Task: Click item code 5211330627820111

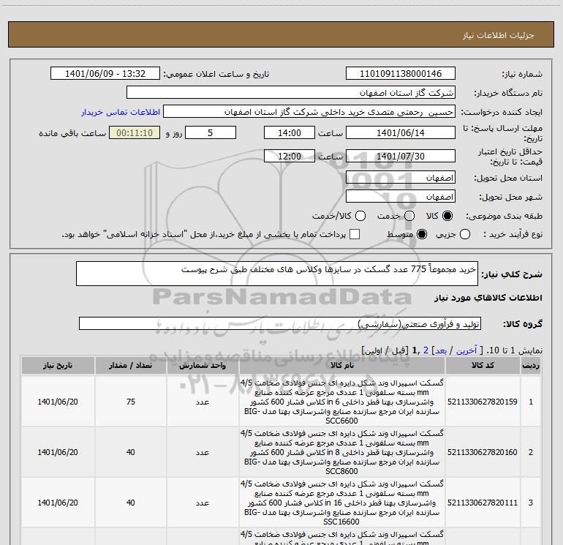Action: click(483, 503)
